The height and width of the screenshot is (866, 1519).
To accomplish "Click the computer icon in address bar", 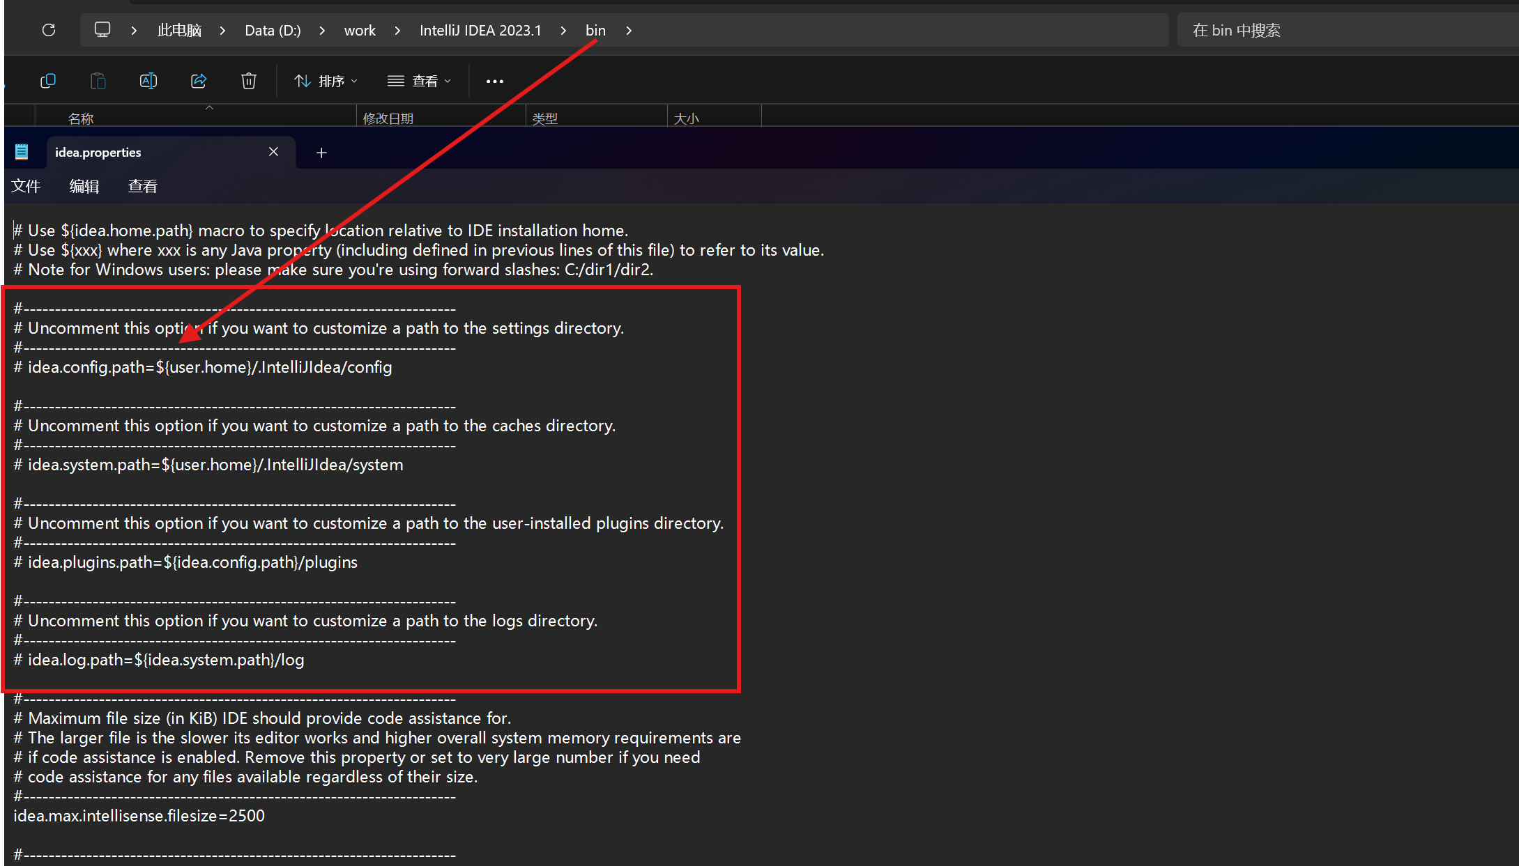I will coord(102,30).
